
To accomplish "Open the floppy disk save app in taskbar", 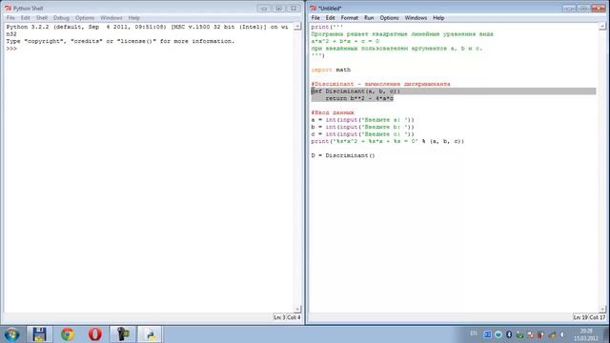I will tap(39, 334).
